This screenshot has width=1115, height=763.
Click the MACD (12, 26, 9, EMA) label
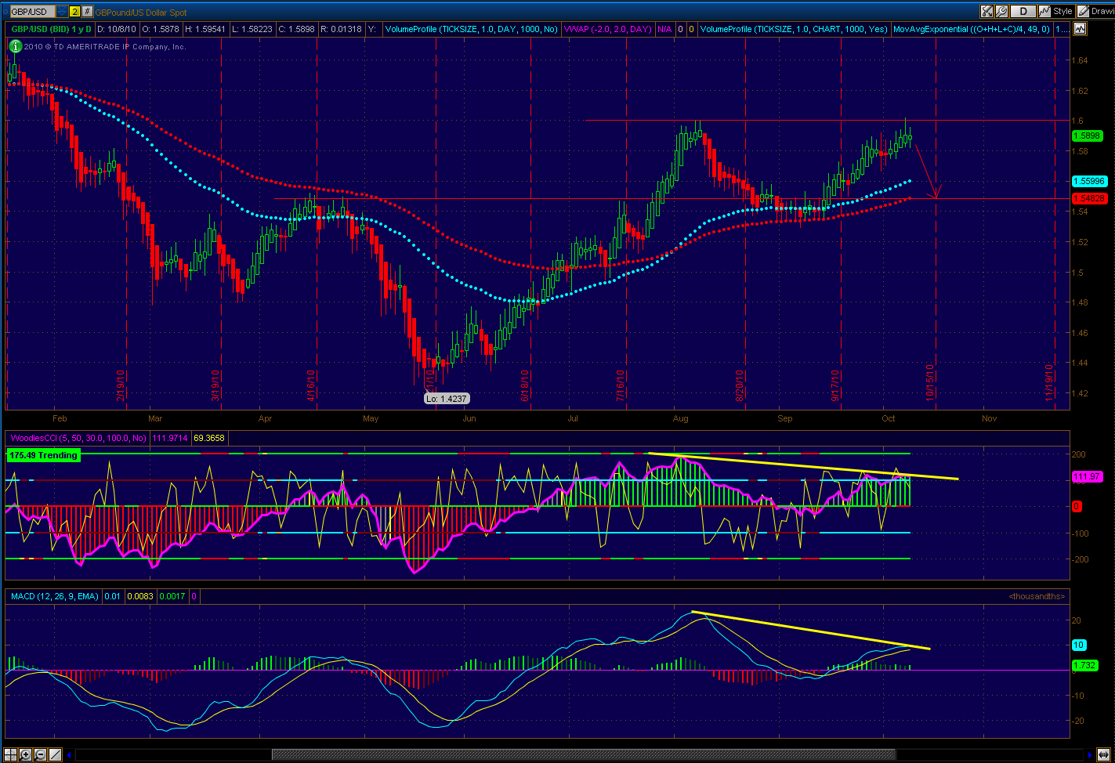click(55, 596)
